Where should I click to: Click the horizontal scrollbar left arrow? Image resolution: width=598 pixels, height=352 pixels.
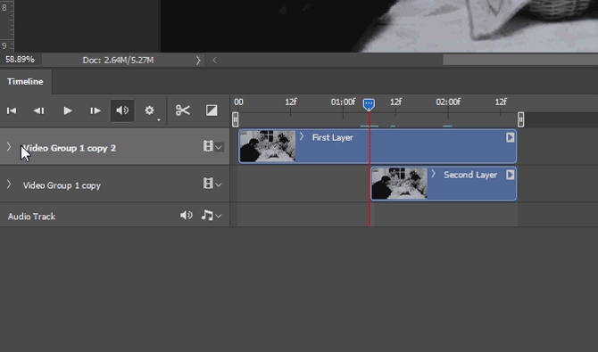click(x=214, y=61)
